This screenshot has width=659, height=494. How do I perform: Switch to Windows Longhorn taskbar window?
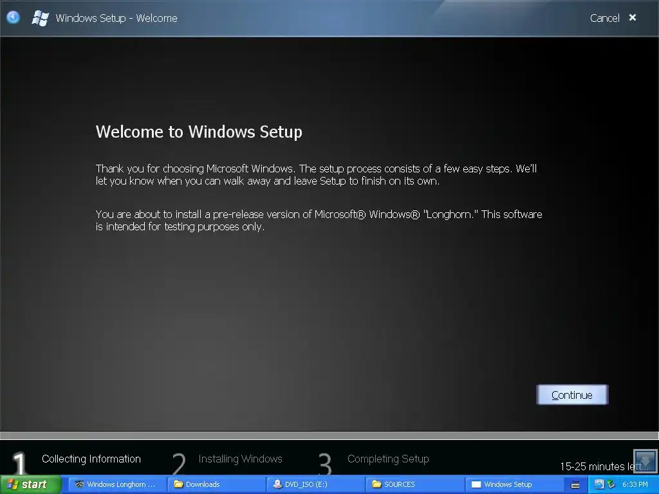coord(117,484)
